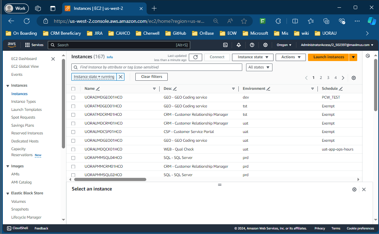Open the Info link beside Instances
379x234 pixels.
pyautogui.click(x=110, y=57)
